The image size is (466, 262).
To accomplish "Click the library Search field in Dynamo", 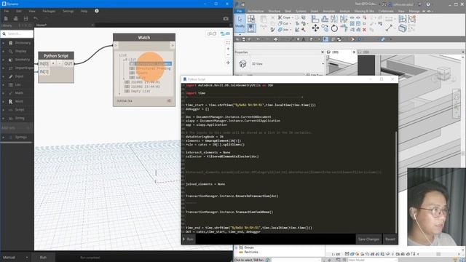I will click(x=17, y=34).
